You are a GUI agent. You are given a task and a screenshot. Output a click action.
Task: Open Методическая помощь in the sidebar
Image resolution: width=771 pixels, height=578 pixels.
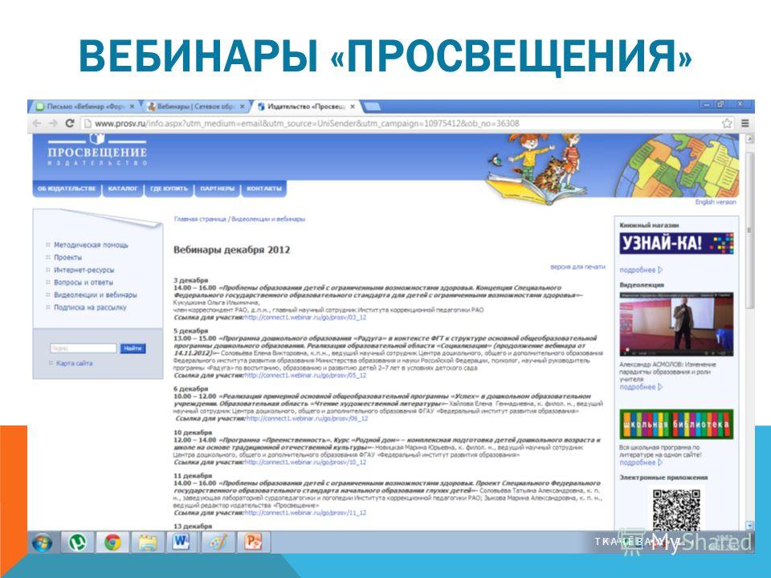(91, 245)
